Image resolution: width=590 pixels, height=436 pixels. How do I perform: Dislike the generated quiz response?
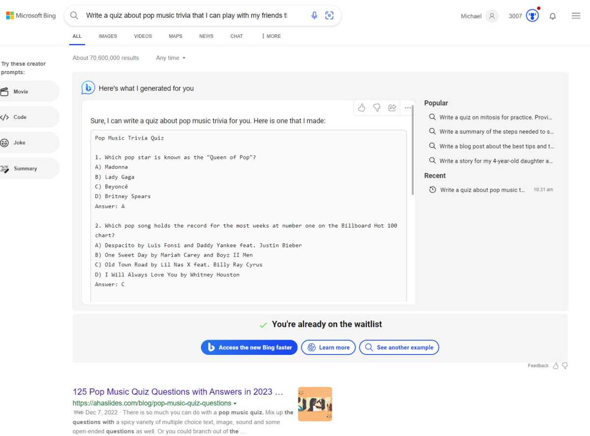pyautogui.click(x=377, y=108)
